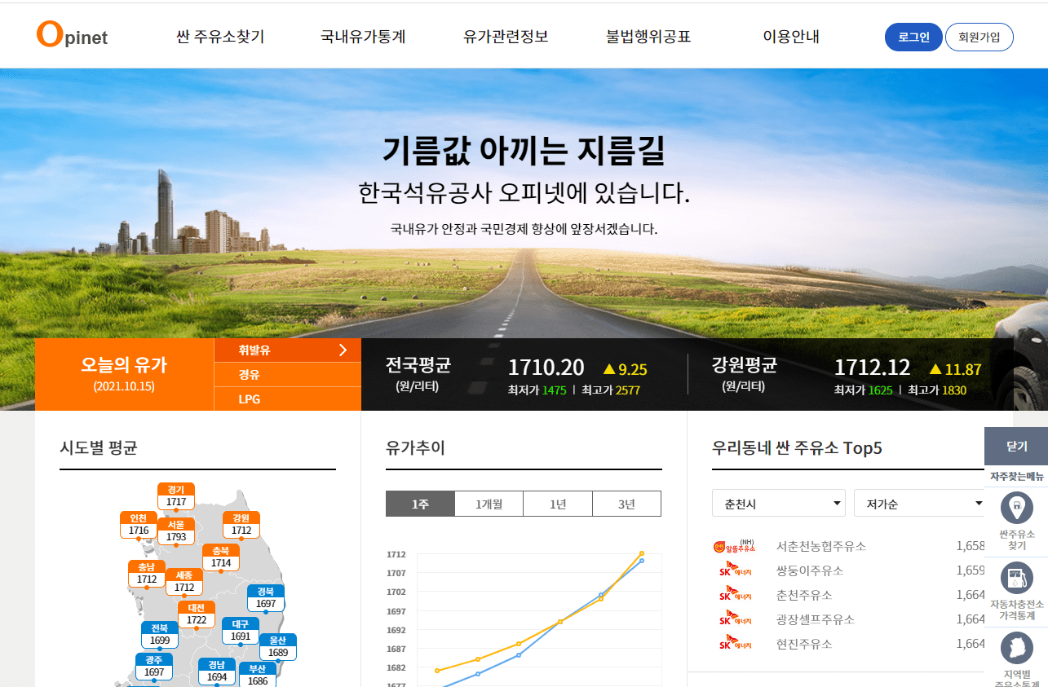Click 전북 1699 map marker
Image resolution: width=1048 pixels, height=687 pixels.
[x=160, y=634]
